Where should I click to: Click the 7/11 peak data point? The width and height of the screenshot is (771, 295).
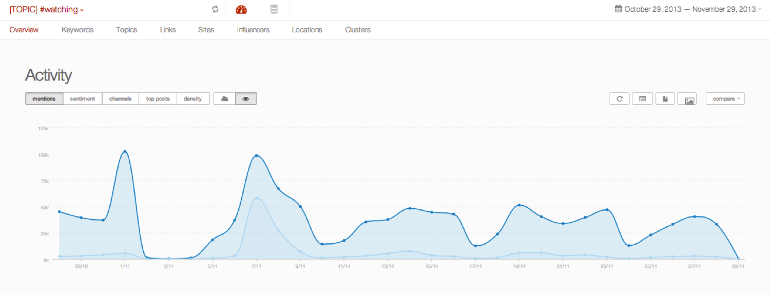[257, 156]
